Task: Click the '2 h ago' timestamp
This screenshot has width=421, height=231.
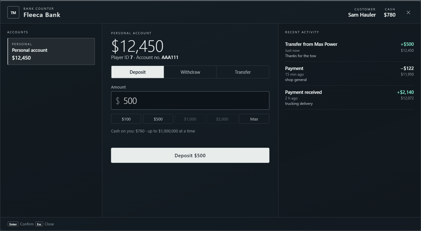Action: (x=291, y=98)
